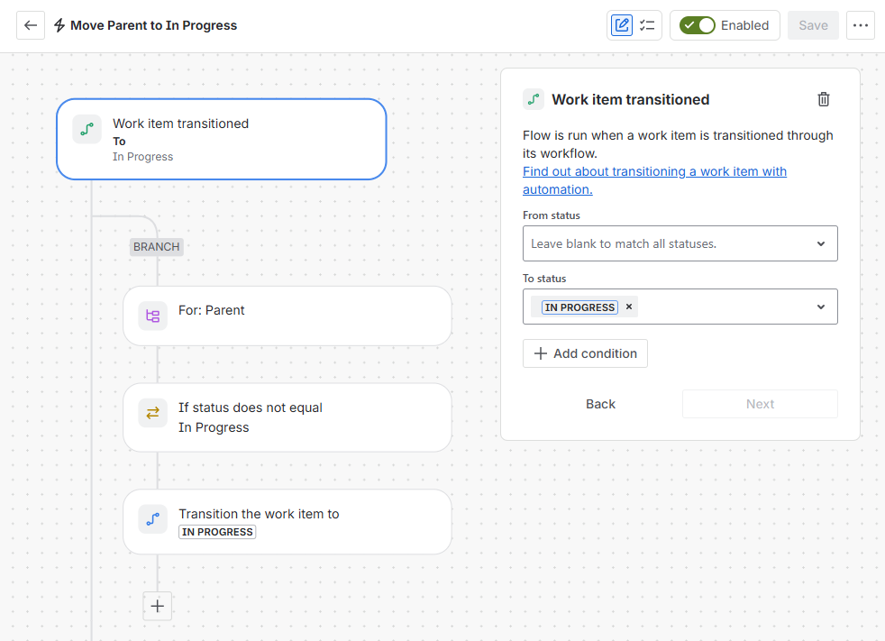Viewport: 885px width, 641px height.
Task: Open the If status does not equal condition
Action: click(287, 417)
